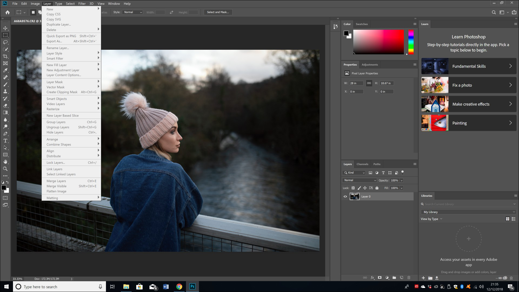519x292 pixels.
Task: Toggle Layer 0 visibility eye icon
Action: [345, 197]
